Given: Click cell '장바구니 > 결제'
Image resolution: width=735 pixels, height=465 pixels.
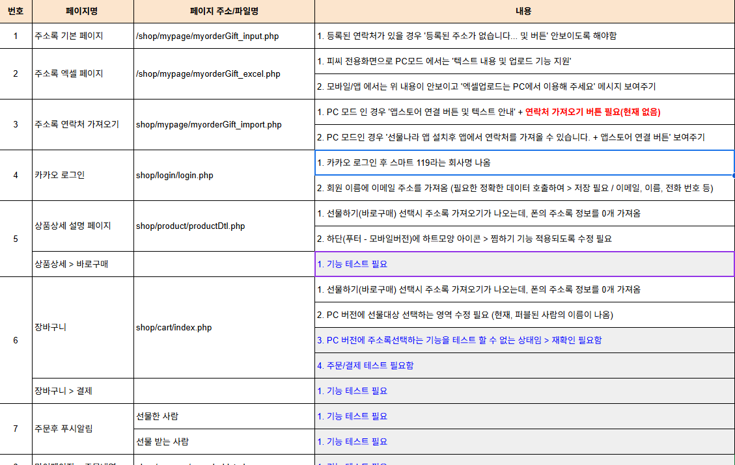Looking at the screenshot, I should point(83,391).
